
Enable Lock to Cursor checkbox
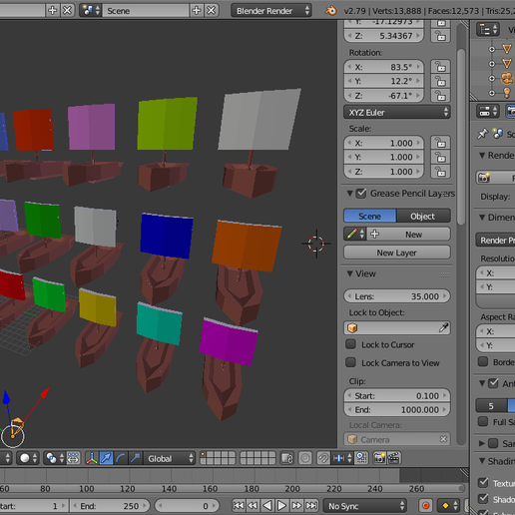(350, 344)
